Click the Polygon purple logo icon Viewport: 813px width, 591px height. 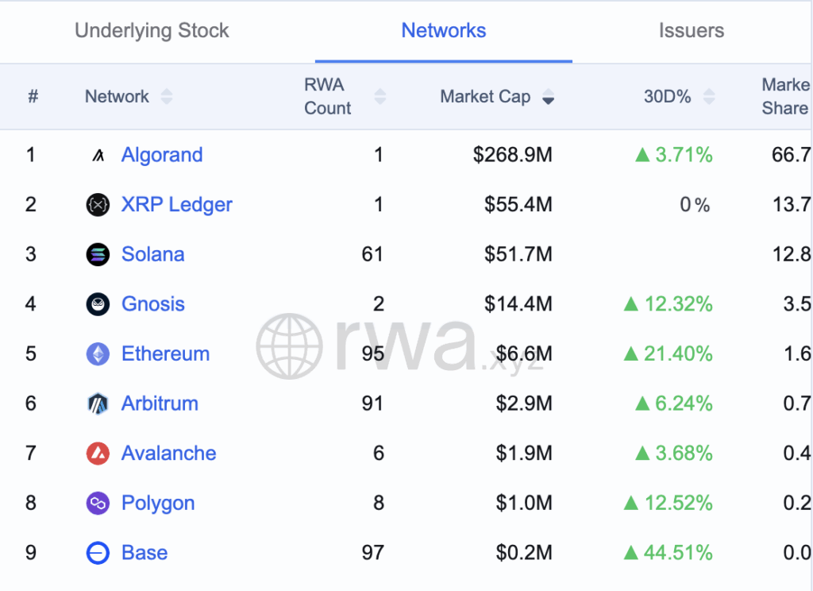pyautogui.click(x=98, y=503)
